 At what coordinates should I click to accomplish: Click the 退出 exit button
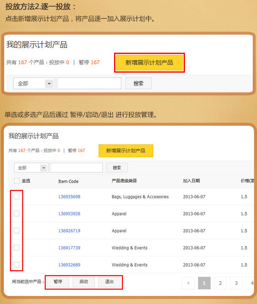[109, 282]
